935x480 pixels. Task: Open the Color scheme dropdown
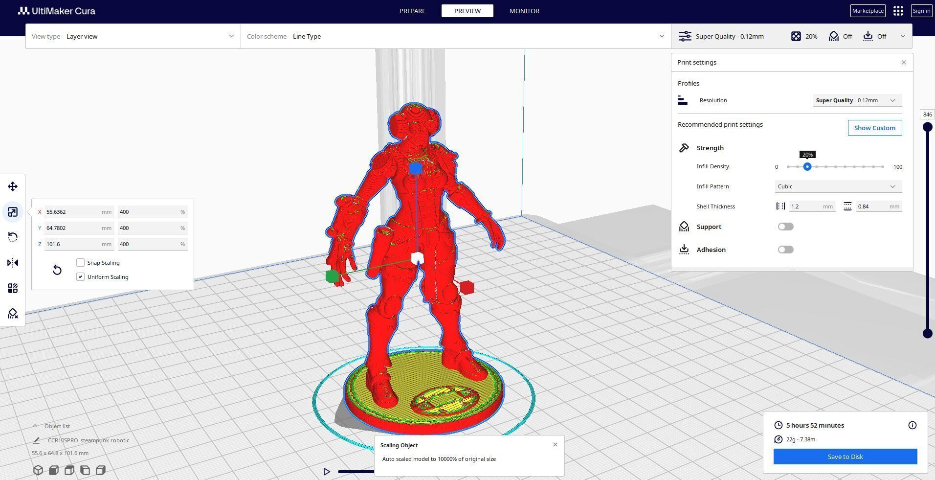456,36
